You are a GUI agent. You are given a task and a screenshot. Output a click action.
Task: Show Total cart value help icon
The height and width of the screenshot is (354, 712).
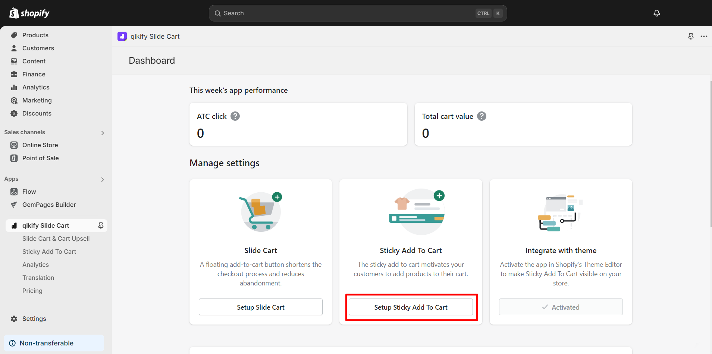482,116
